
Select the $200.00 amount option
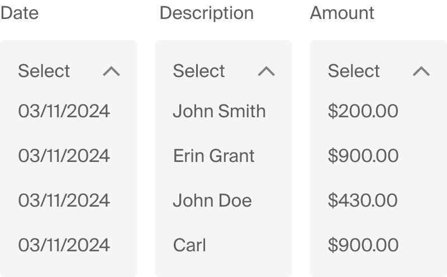click(x=363, y=111)
